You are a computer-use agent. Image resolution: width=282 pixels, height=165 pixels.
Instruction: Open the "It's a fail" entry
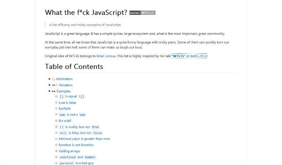[65, 121]
